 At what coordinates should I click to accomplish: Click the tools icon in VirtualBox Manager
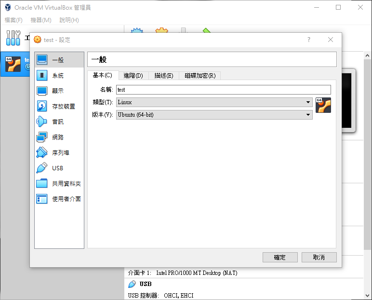tap(13, 38)
